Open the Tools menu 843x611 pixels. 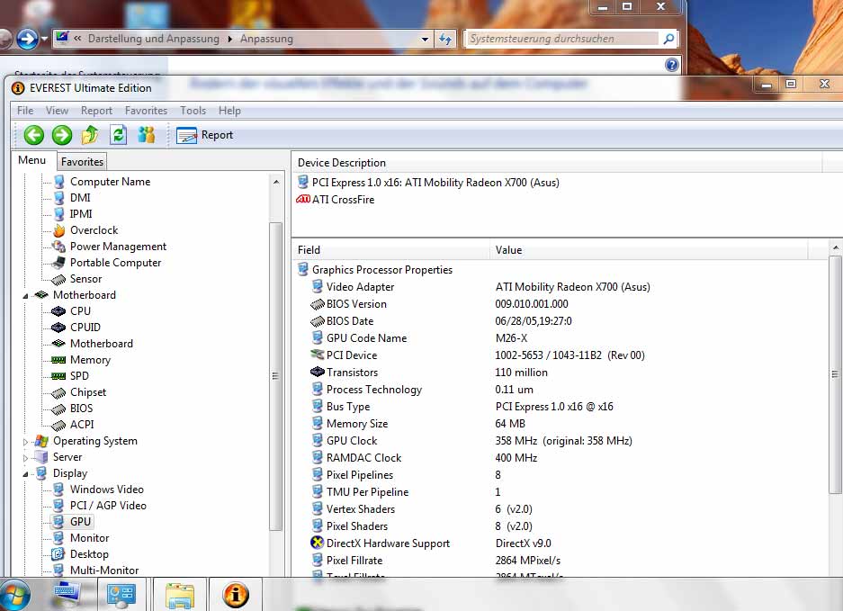(193, 111)
